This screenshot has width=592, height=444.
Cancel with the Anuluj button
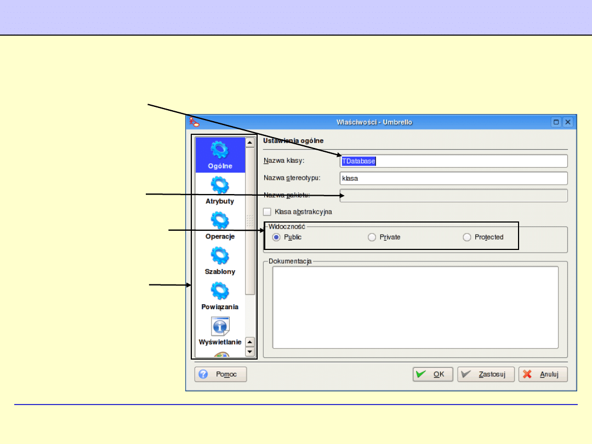coord(543,374)
